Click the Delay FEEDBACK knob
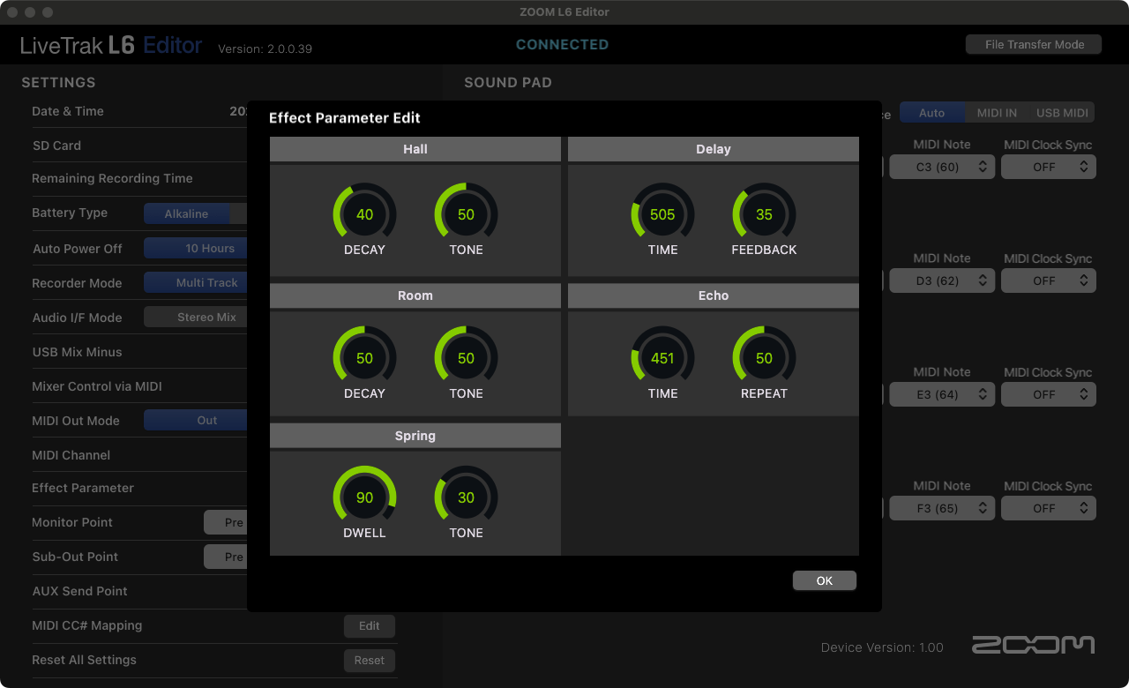 (x=764, y=214)
